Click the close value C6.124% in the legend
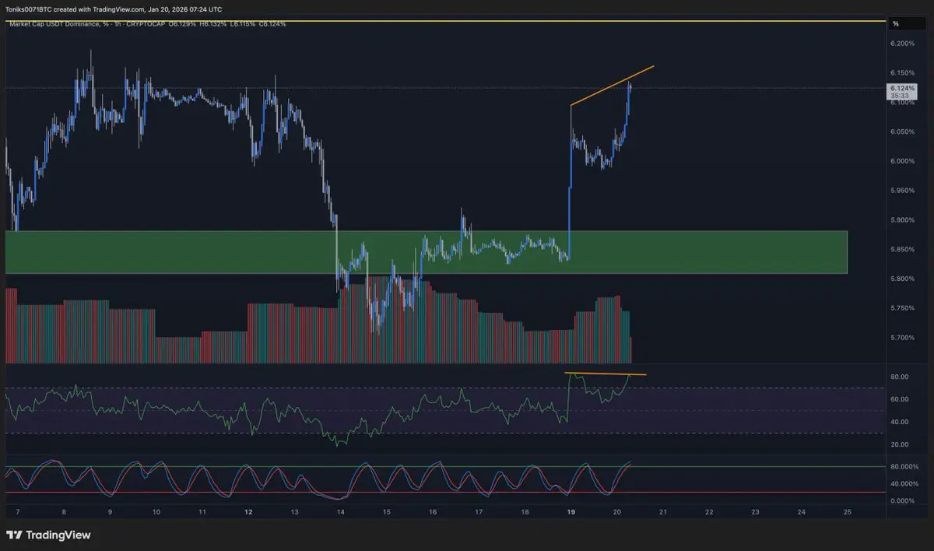The height and width of the screenshot is (551, 934). 271,24
